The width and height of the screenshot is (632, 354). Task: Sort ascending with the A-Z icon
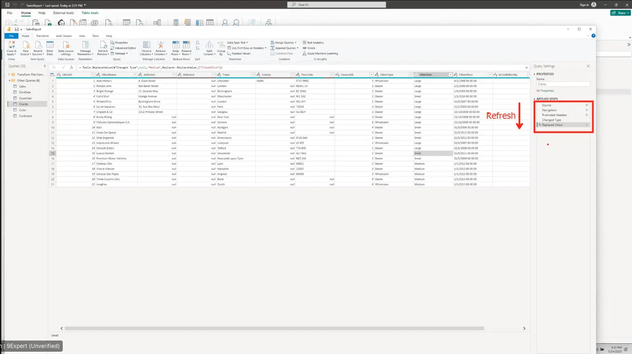pyautogui.click(x=197, y=43)
